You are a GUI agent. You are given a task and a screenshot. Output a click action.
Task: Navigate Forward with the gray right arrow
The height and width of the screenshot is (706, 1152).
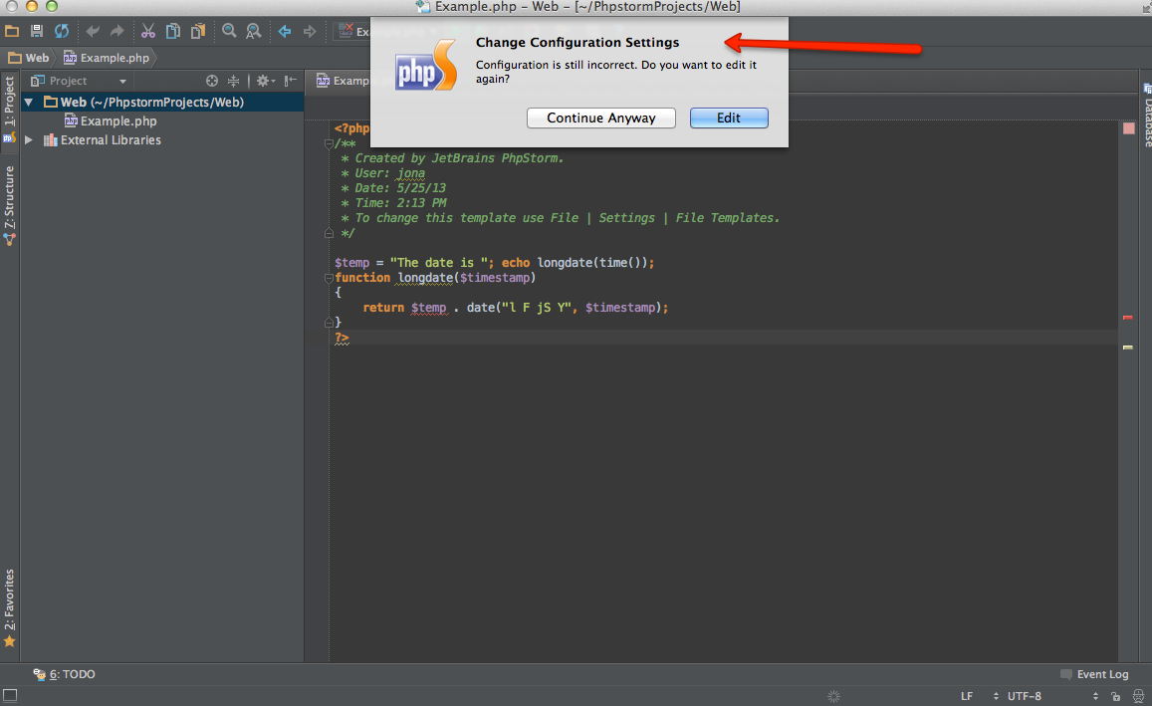click(x=310, y=31)
